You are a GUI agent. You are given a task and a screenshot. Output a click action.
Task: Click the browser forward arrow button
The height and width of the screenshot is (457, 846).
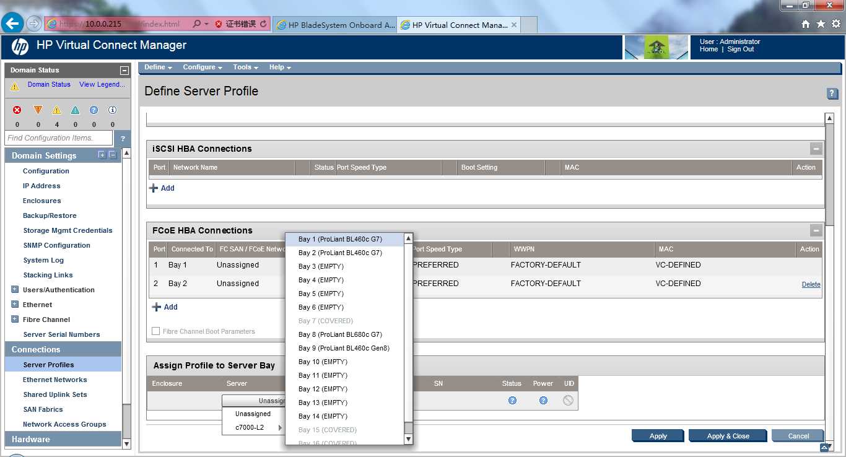pos(34,24)
